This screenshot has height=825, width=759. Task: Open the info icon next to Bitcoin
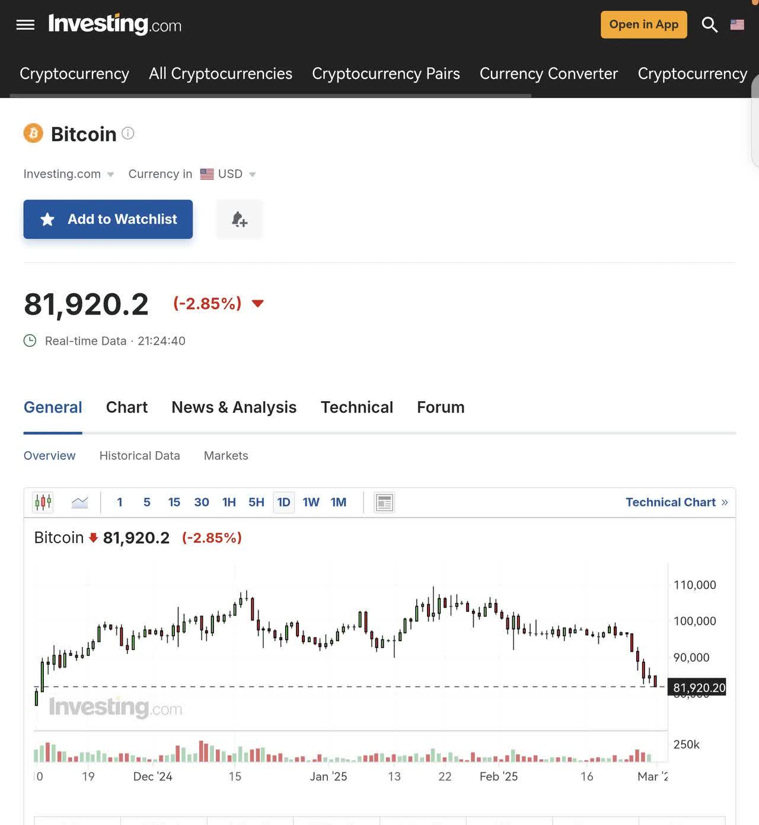click(128, 133)
